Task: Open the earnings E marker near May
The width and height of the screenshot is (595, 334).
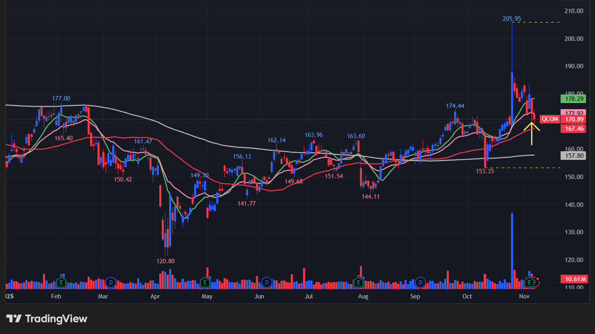Action: [x=205, y=282]
